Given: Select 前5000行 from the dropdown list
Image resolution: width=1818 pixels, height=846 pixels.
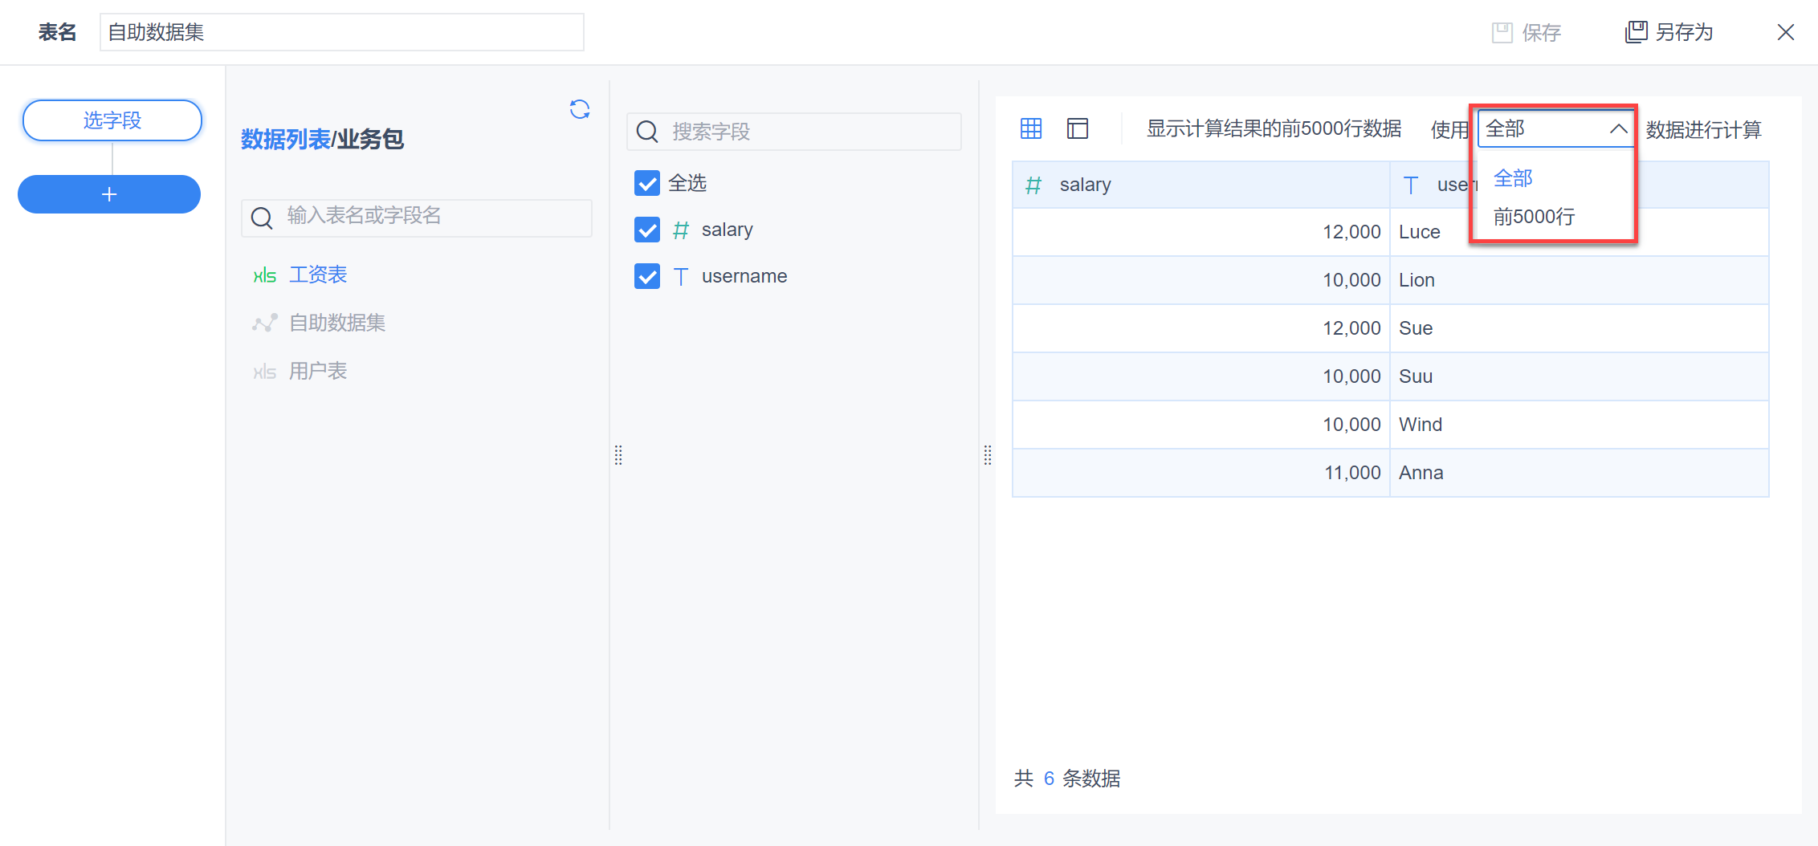Looking at the screenshot, I should tap(1534, 217).
